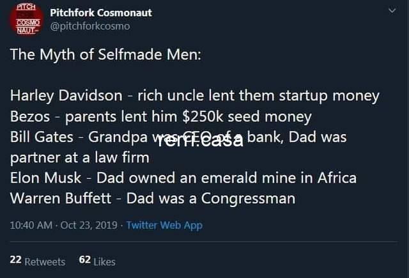Click the @pitchforkcosmo handle
The width and height of the screenshot is (409, 278).
pos(89,26)
